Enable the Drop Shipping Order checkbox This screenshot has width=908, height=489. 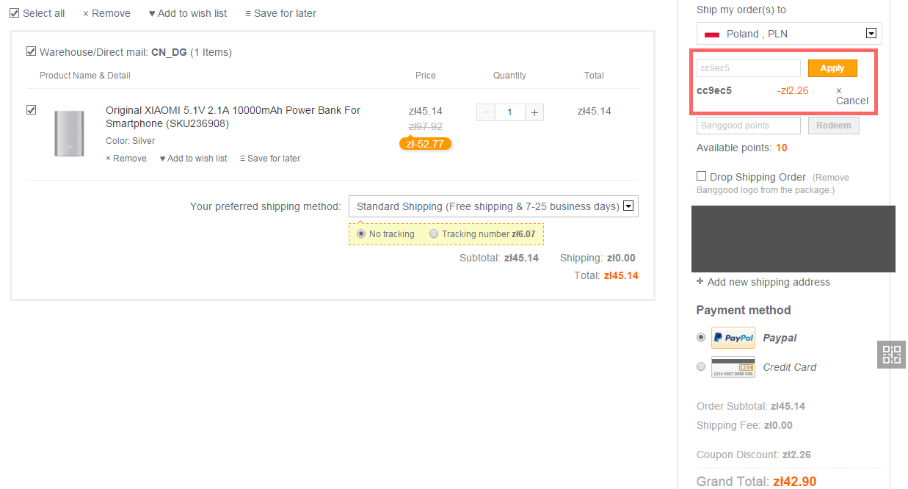tap(702, 176)
